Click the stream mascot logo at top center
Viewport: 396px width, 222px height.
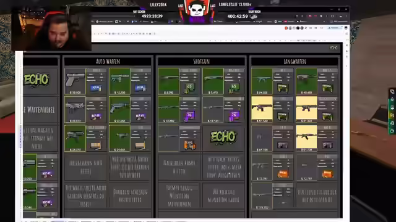[197, 10]
